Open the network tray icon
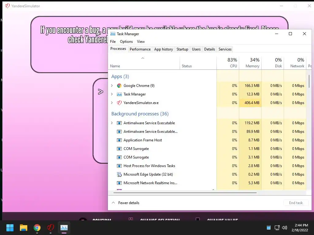This screenshot has height=235, width=314. tap(277, 228)
